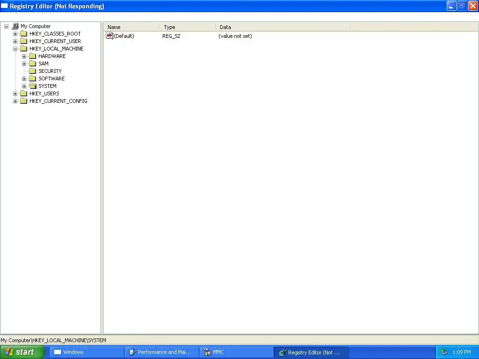Click the Registry Editor taskbar button
This screenshot has height=359, width=479.
(311, 352)
